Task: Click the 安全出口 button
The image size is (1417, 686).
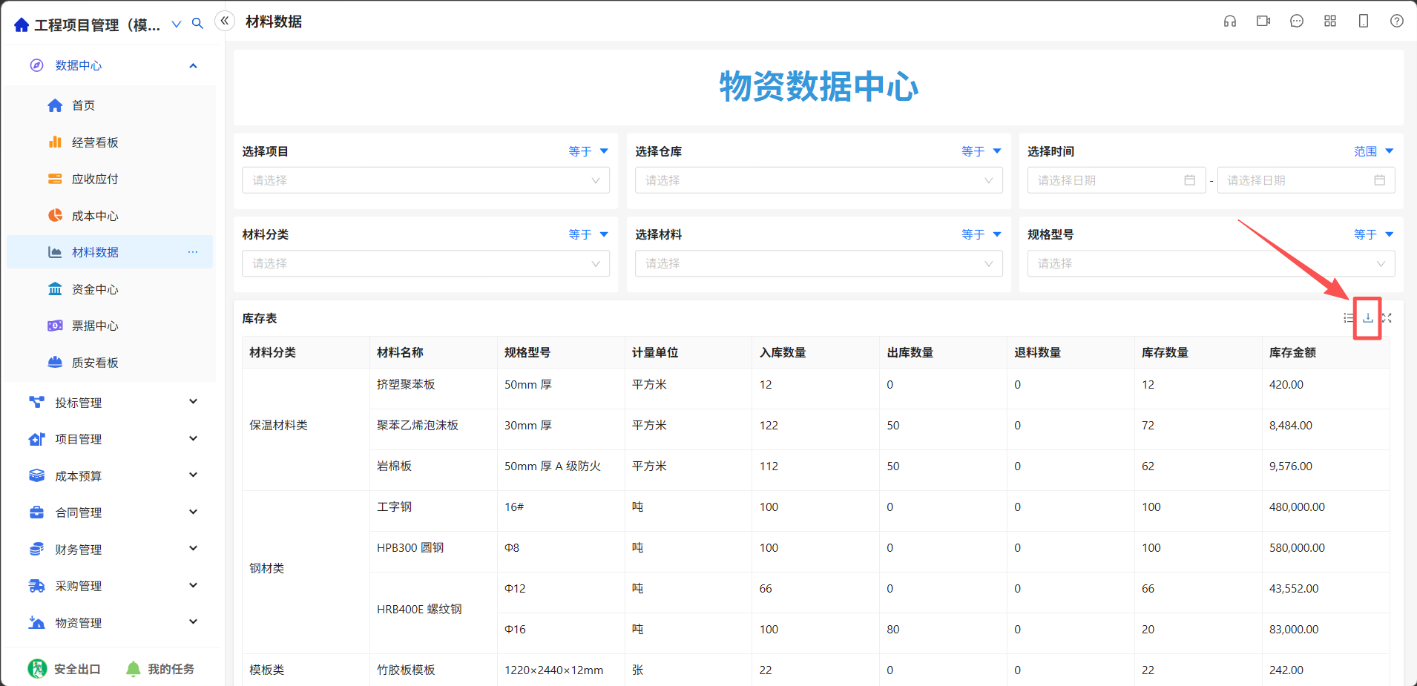Action: 64,669
